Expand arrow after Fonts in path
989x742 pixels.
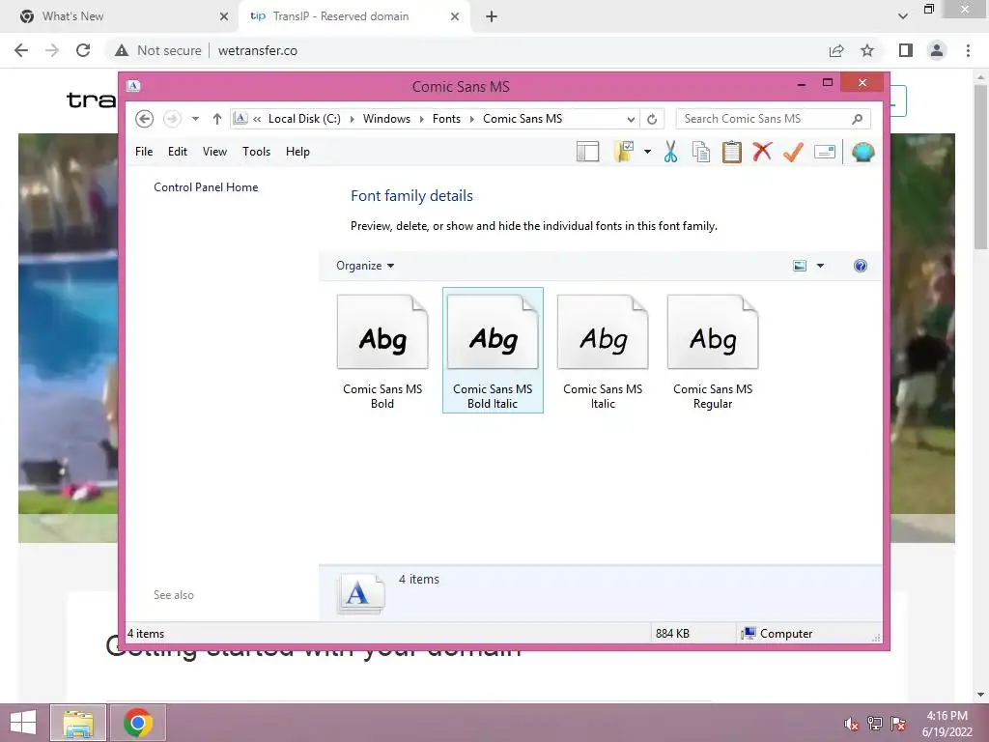(x=471, y=119)
